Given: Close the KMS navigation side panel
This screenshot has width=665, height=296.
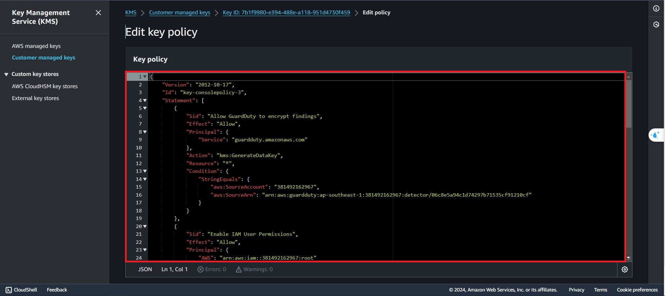Looking at the screenshot, I should [x=98, y=13].
